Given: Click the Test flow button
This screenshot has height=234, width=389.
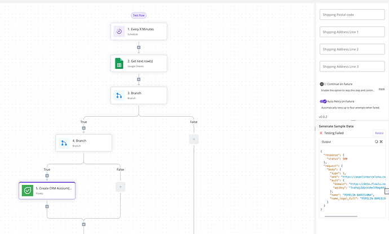Looking at the screenshot, I should point(139,15).
